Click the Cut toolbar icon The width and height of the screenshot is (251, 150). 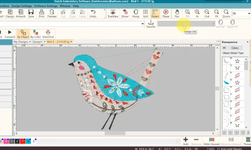coord(63,13)
